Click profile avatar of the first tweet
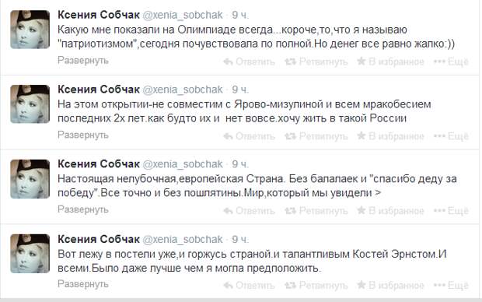This screenshot has width=482, height=302. [30, 30]
